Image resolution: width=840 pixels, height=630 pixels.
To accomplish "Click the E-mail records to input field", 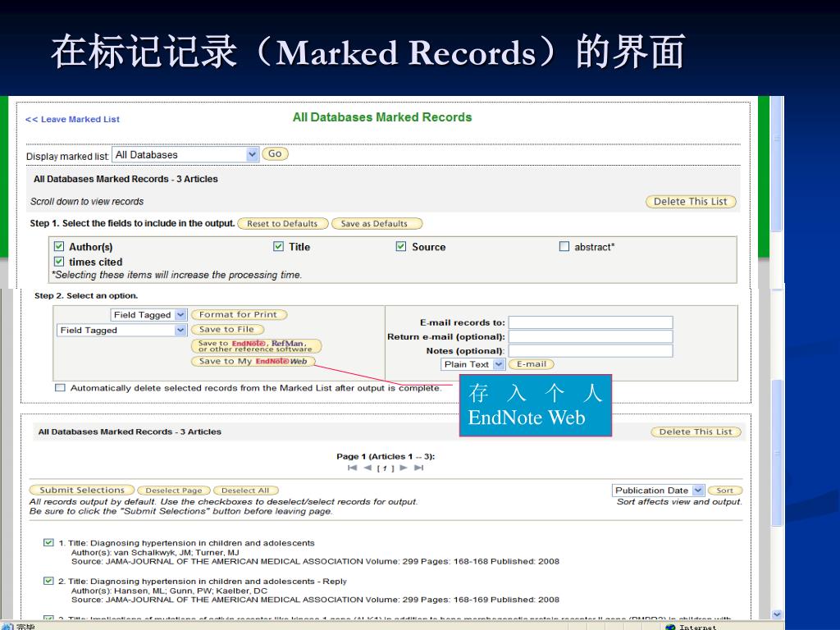I will pyautogui.click(x=591, y=322).
